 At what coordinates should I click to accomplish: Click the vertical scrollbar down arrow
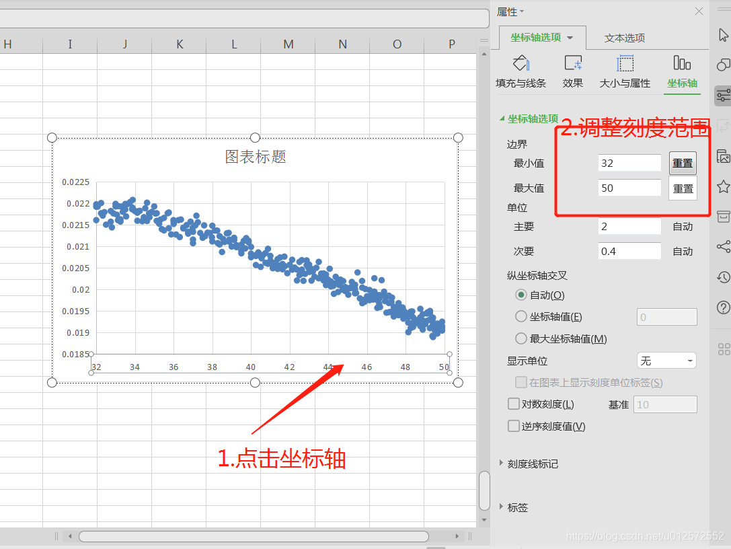click(x=484, y=519)
